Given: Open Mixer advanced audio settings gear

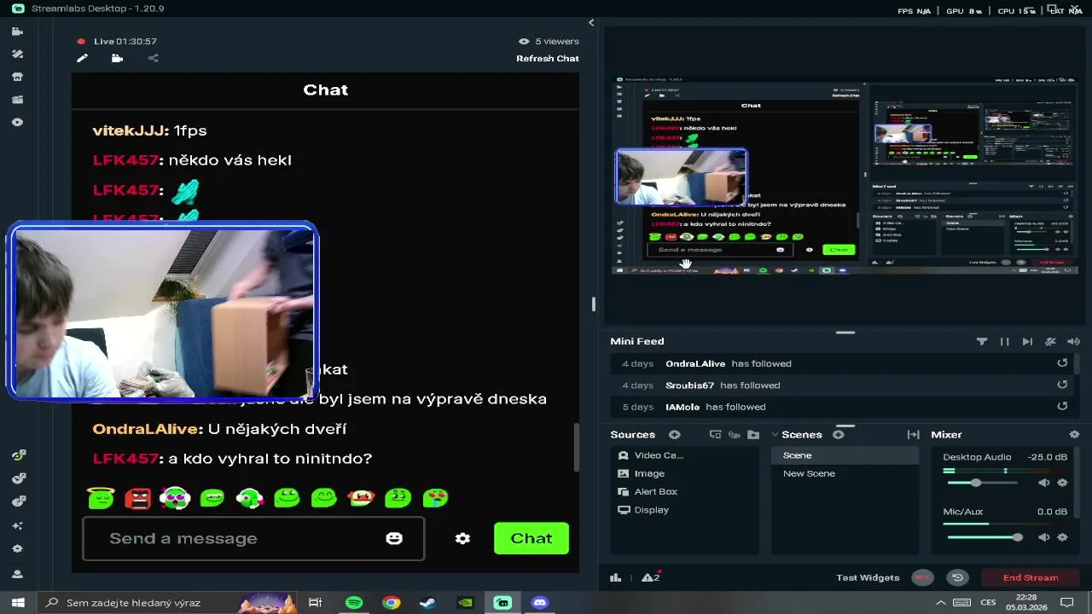Looking at the screenshot, I should [x=1074, y=434].
